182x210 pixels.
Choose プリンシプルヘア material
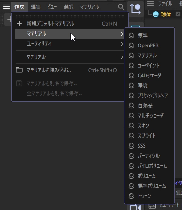150,96
